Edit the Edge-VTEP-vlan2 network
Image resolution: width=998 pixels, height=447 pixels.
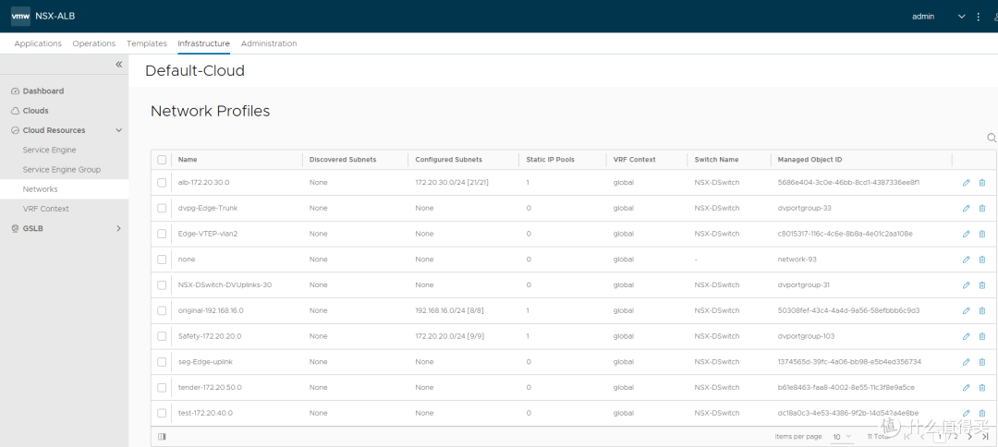pos(967,234)
